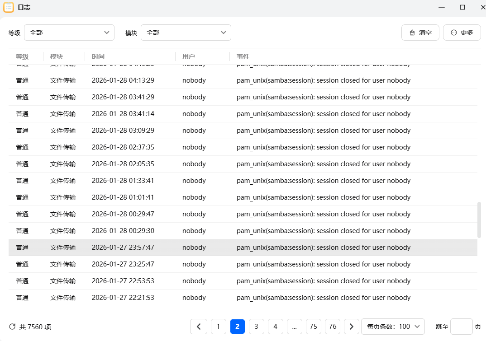This screenshot has height=341, width=486.
Task: Select page 3 in pagination
Action: 257,327
